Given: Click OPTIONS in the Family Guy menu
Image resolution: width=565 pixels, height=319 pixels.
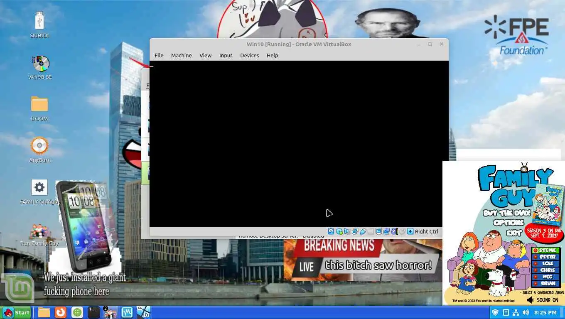Looking at the screenshot, I should coord(508,222).
